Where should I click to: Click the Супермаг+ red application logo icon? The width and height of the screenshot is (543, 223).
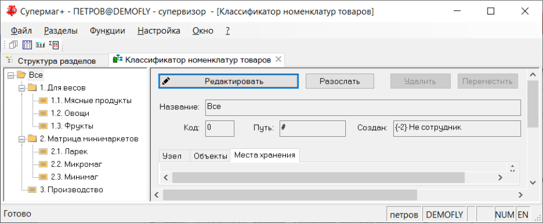coord(12,11)
